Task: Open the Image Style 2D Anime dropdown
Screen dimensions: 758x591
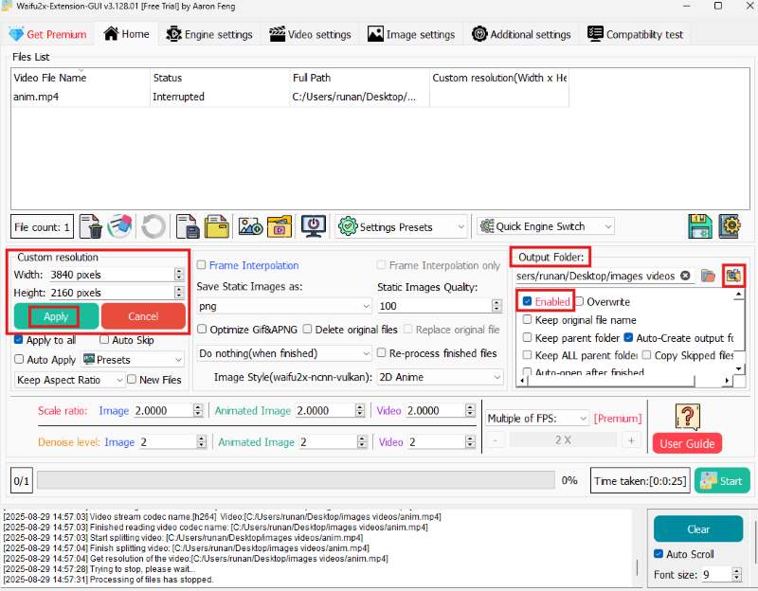Action: tap(440, 377)
